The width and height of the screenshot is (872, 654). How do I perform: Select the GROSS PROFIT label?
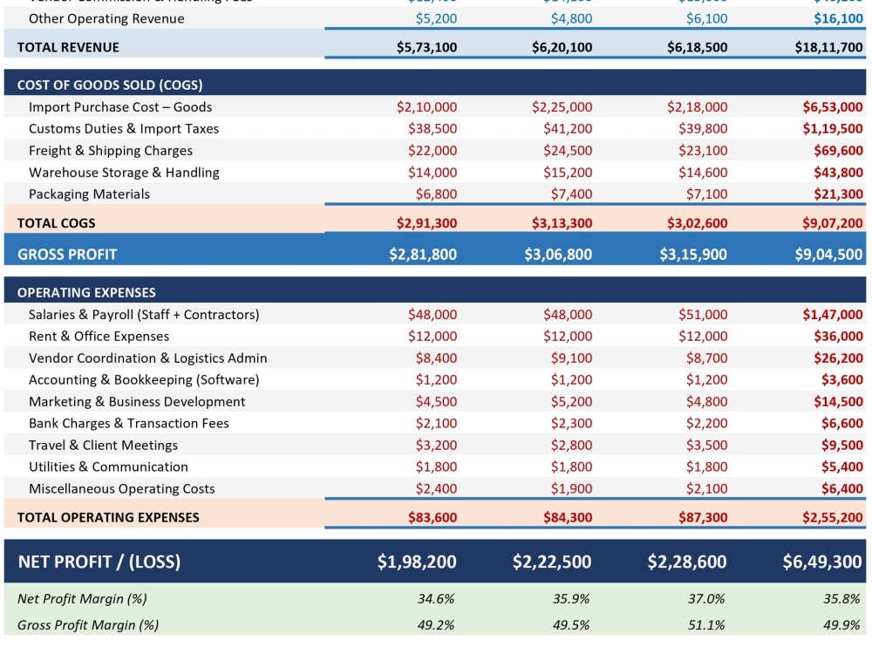pyautogui.click(x=67, y=254)
